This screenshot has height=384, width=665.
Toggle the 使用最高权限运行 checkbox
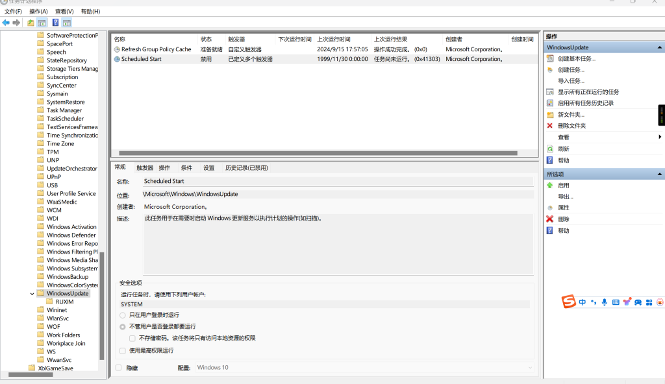click(x=123, y=350)
